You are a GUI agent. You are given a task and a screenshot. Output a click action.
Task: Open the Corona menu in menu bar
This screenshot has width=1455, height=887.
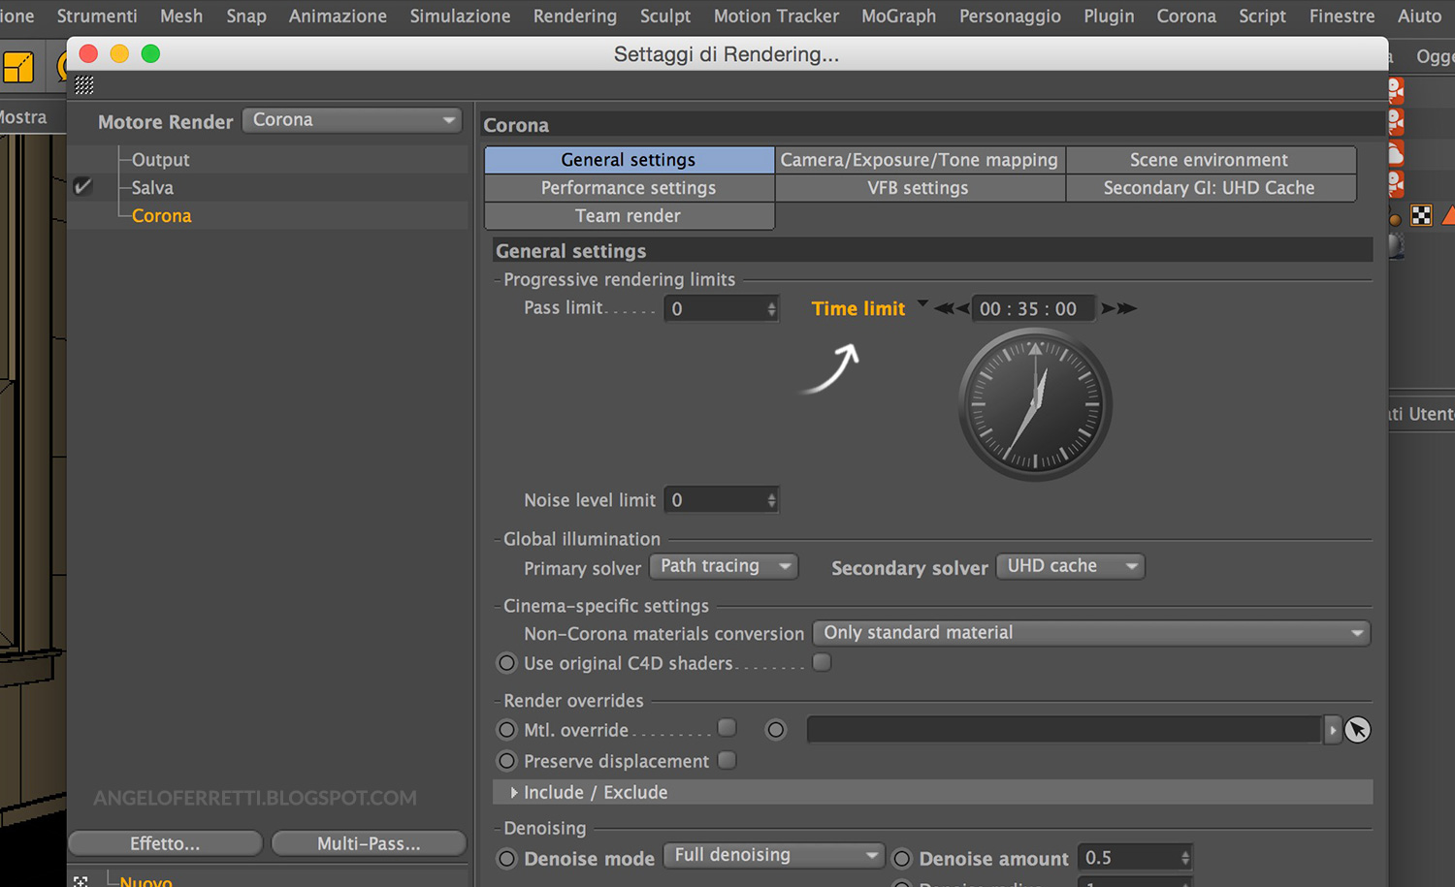pyautogui.click(x=1186, y=16)
